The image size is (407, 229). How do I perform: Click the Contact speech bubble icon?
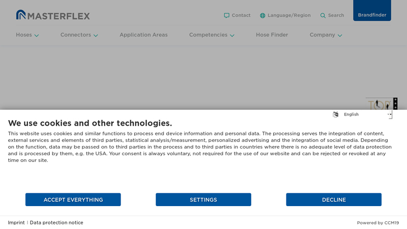[x=227, y=15]
